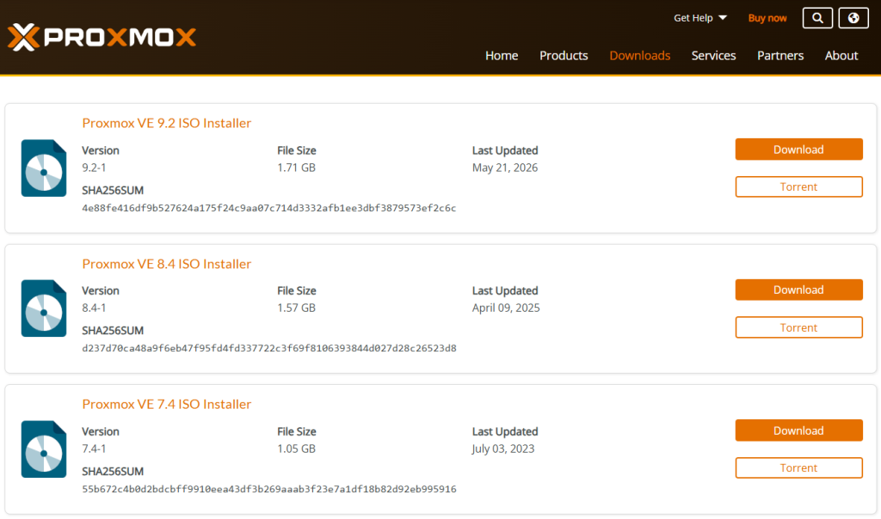The height and width of the screenshot is (519, 881).
Task: Click file size 1.71 GB
Action: click(296, 168)
